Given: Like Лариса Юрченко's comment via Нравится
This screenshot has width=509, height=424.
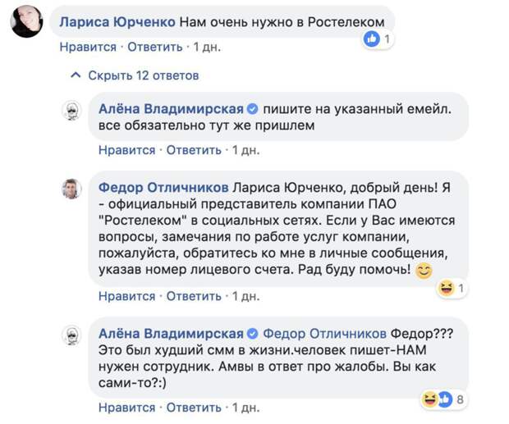Looking at the screenshot, I should pyautogui.click(x=88, y=47).
